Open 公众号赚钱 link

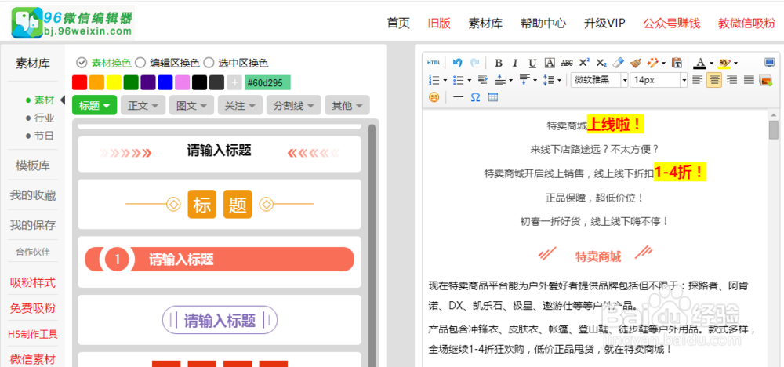[x=672, y=23]
